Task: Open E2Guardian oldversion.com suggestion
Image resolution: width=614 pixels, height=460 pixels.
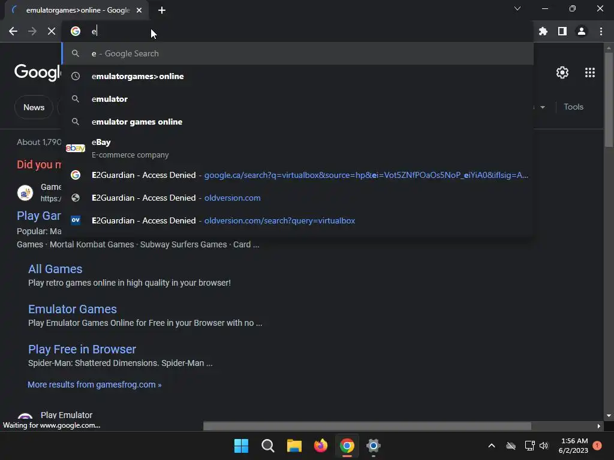Action: click(x=297, y=198)
